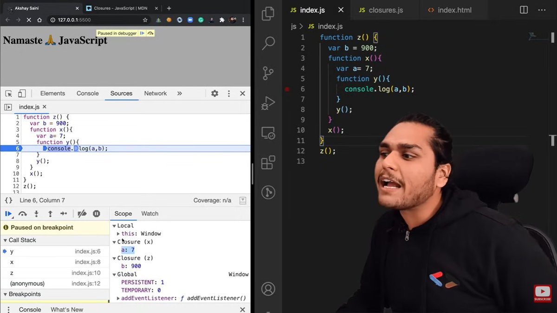The height and width of the screenshot is (313, 557).
Task: Switch to the Elements tab
Action: [52, 93]
